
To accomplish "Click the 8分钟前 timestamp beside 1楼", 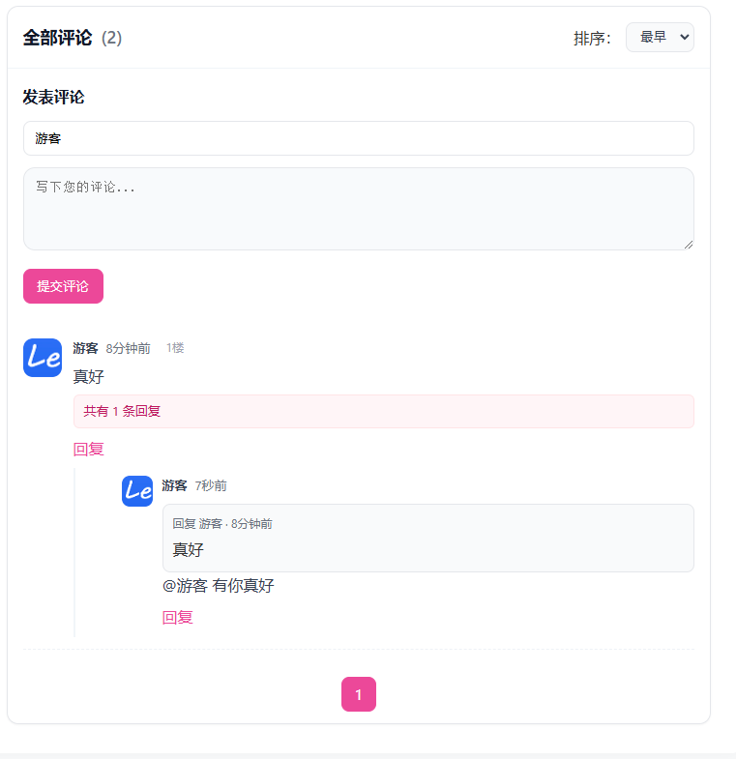I will pyautogui.click(x=129, y=348).
